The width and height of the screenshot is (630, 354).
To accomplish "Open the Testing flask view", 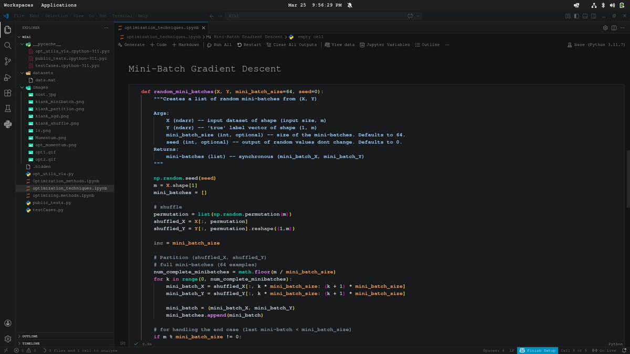I will point(7,109).
